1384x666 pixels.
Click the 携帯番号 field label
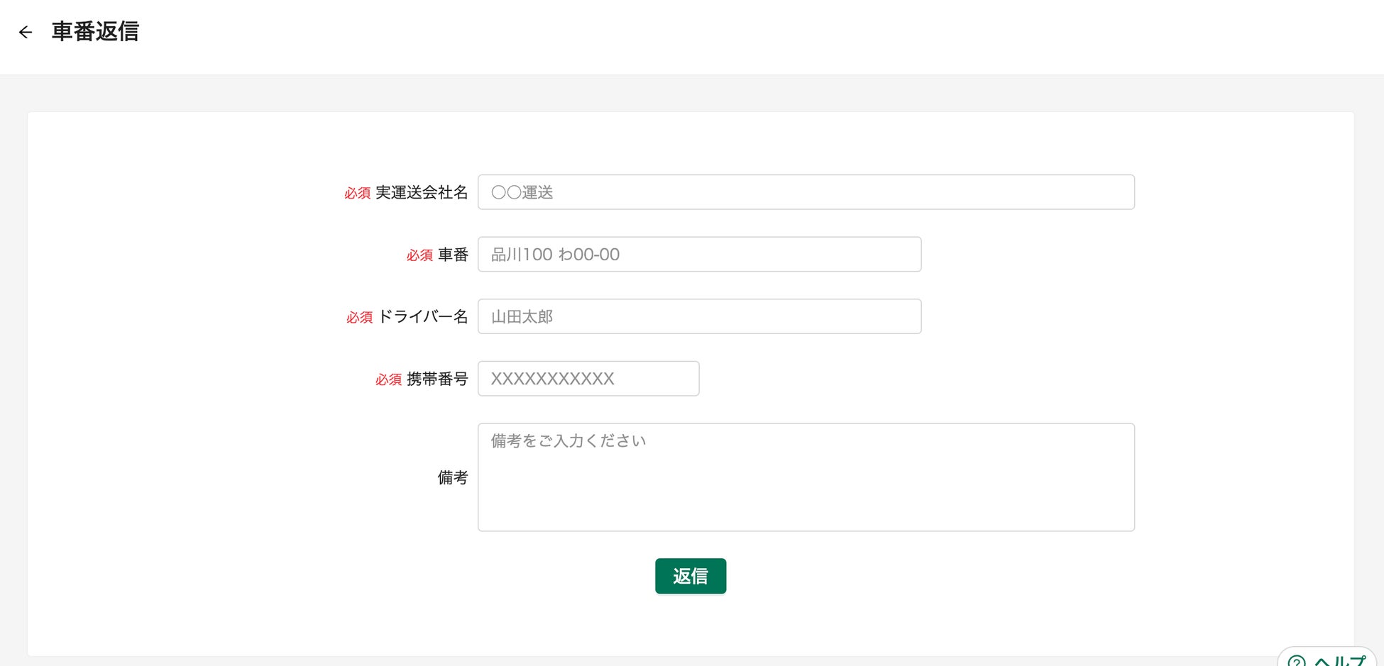click(x=437, y=379)
